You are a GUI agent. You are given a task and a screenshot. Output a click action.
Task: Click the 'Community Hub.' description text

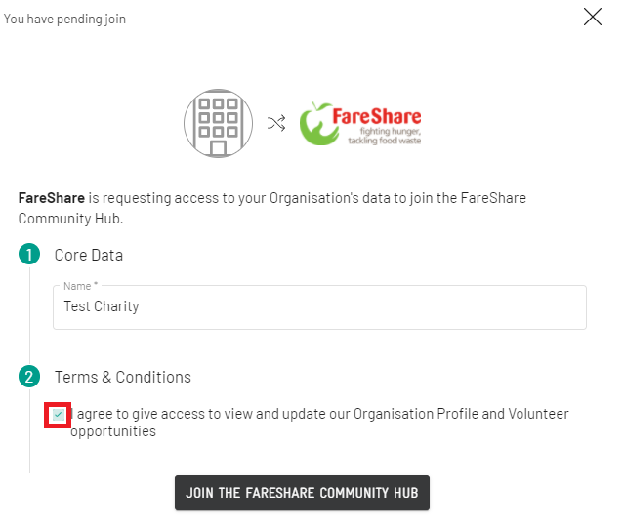[x=70, y=219]
